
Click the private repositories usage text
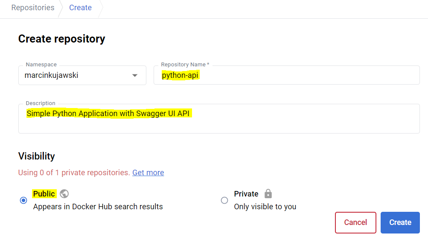[x=74, y=172]
